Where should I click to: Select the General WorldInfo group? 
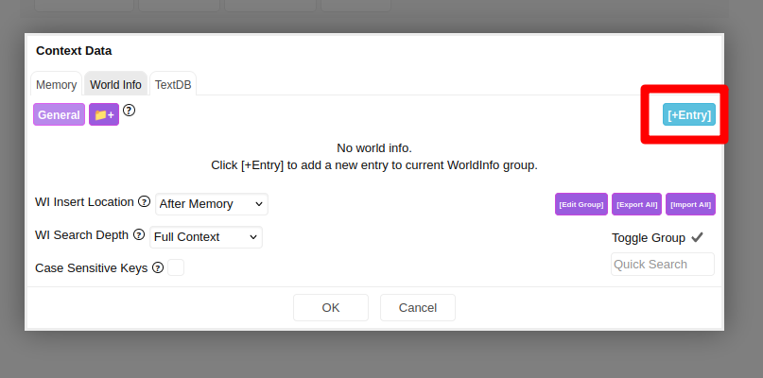tap(59, 115)
